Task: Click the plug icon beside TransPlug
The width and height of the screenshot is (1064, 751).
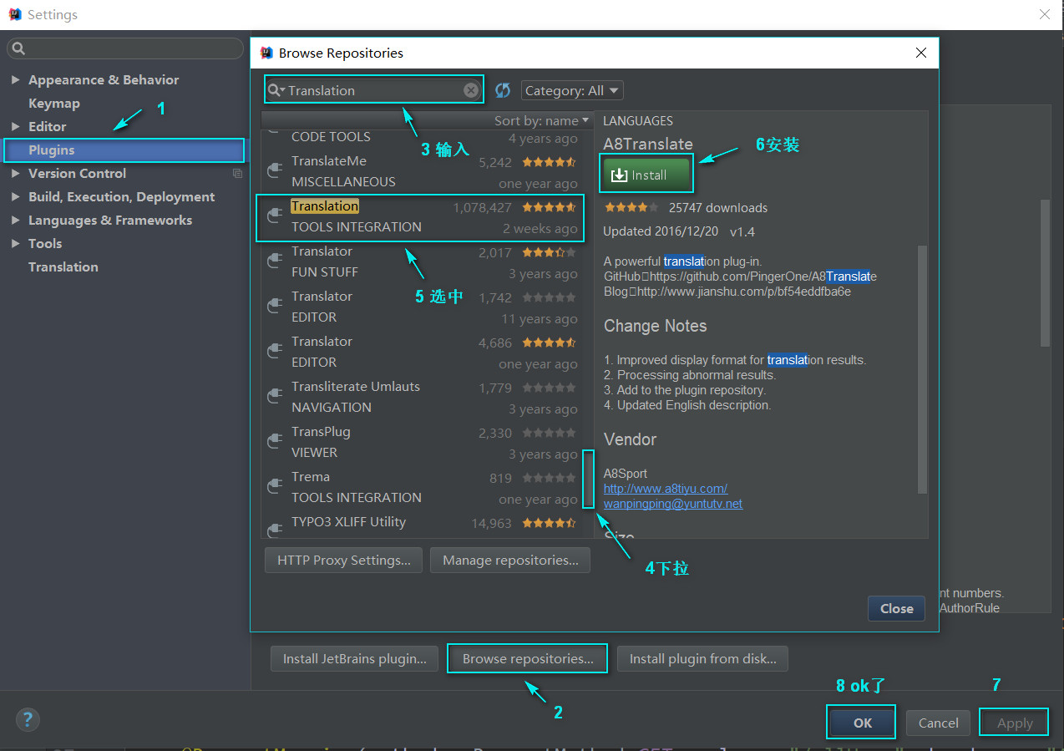Action: [274, 442]
